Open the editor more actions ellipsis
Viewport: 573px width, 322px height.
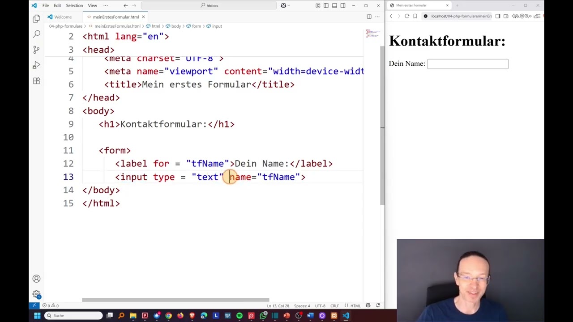(378, 17)
